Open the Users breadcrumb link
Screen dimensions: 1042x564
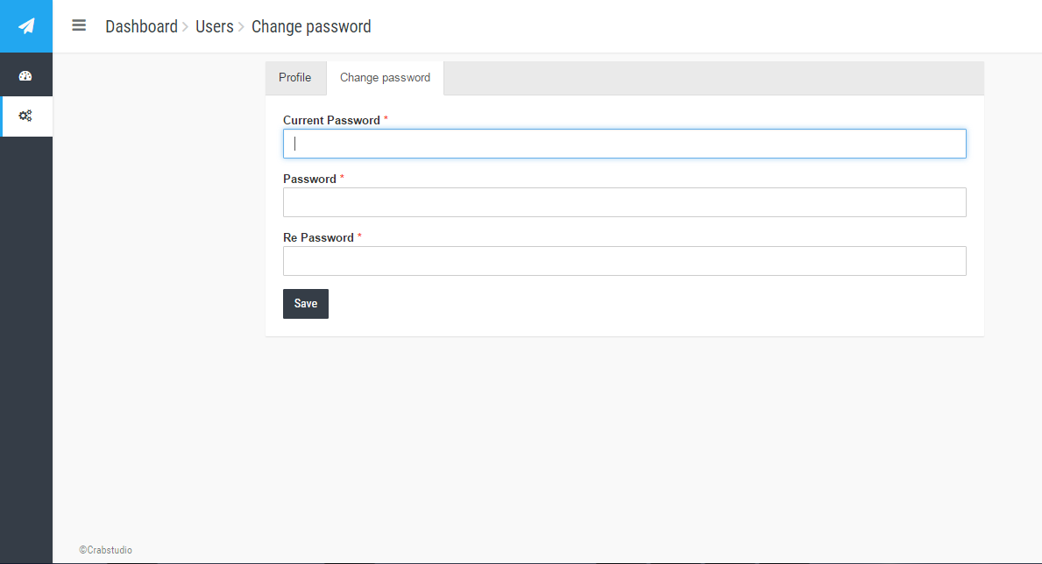coord(215,26)
